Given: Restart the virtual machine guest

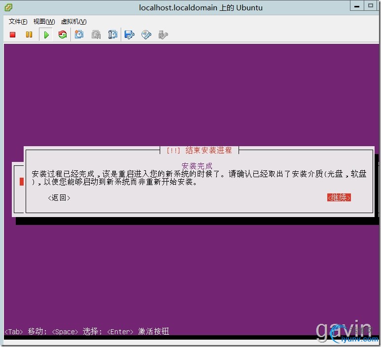Looking at the screenshot, I should pyautogui.click(x=63, y=34).
